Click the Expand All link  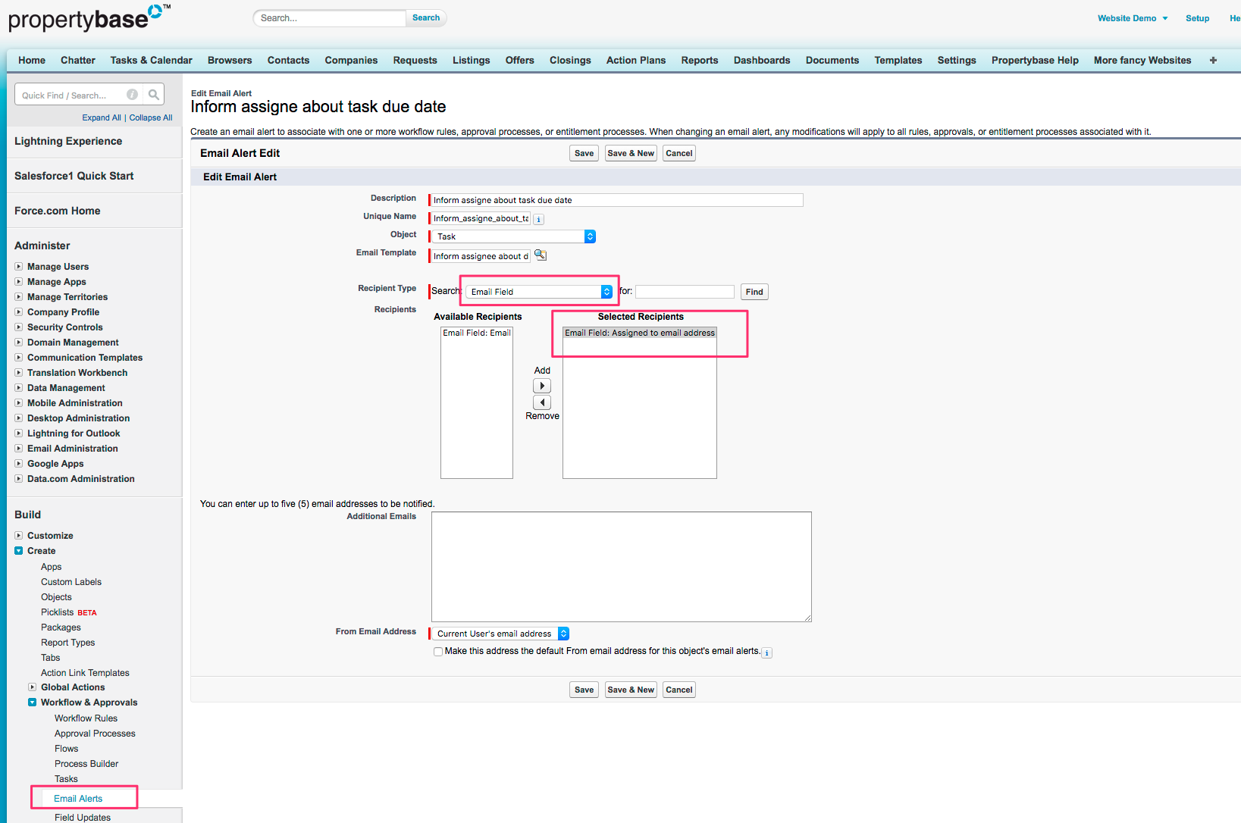pos(102,117)
